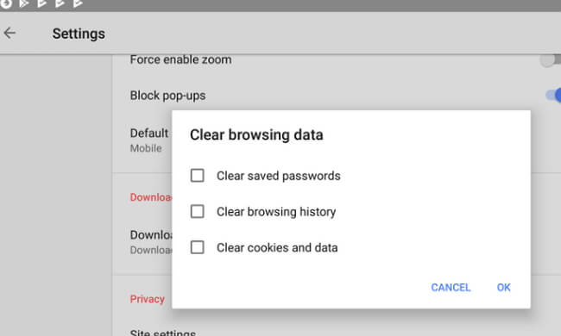Open the Download location setting
This screenshot has width=561, height=336.
(151, 242)
